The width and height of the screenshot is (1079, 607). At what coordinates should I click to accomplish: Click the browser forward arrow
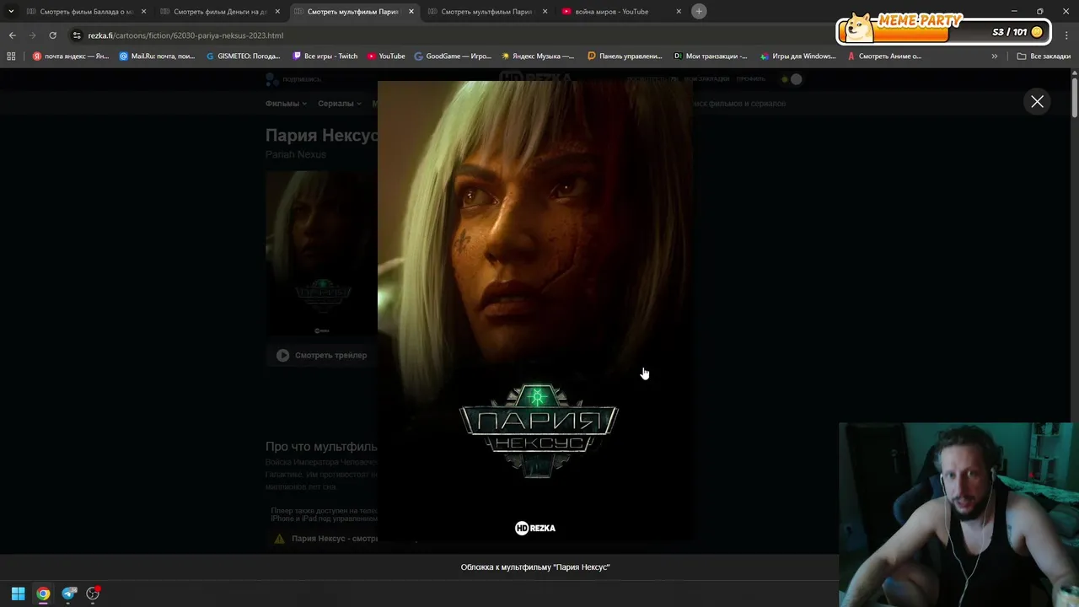(32, 35)
